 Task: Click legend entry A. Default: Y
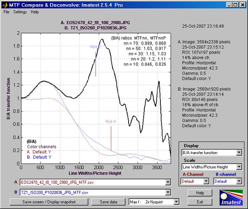click(39, 152)
